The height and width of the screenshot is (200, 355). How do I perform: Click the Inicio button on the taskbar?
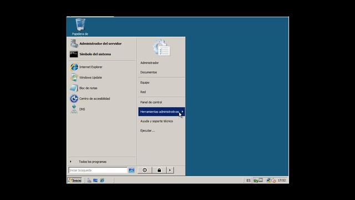[75, 181]
